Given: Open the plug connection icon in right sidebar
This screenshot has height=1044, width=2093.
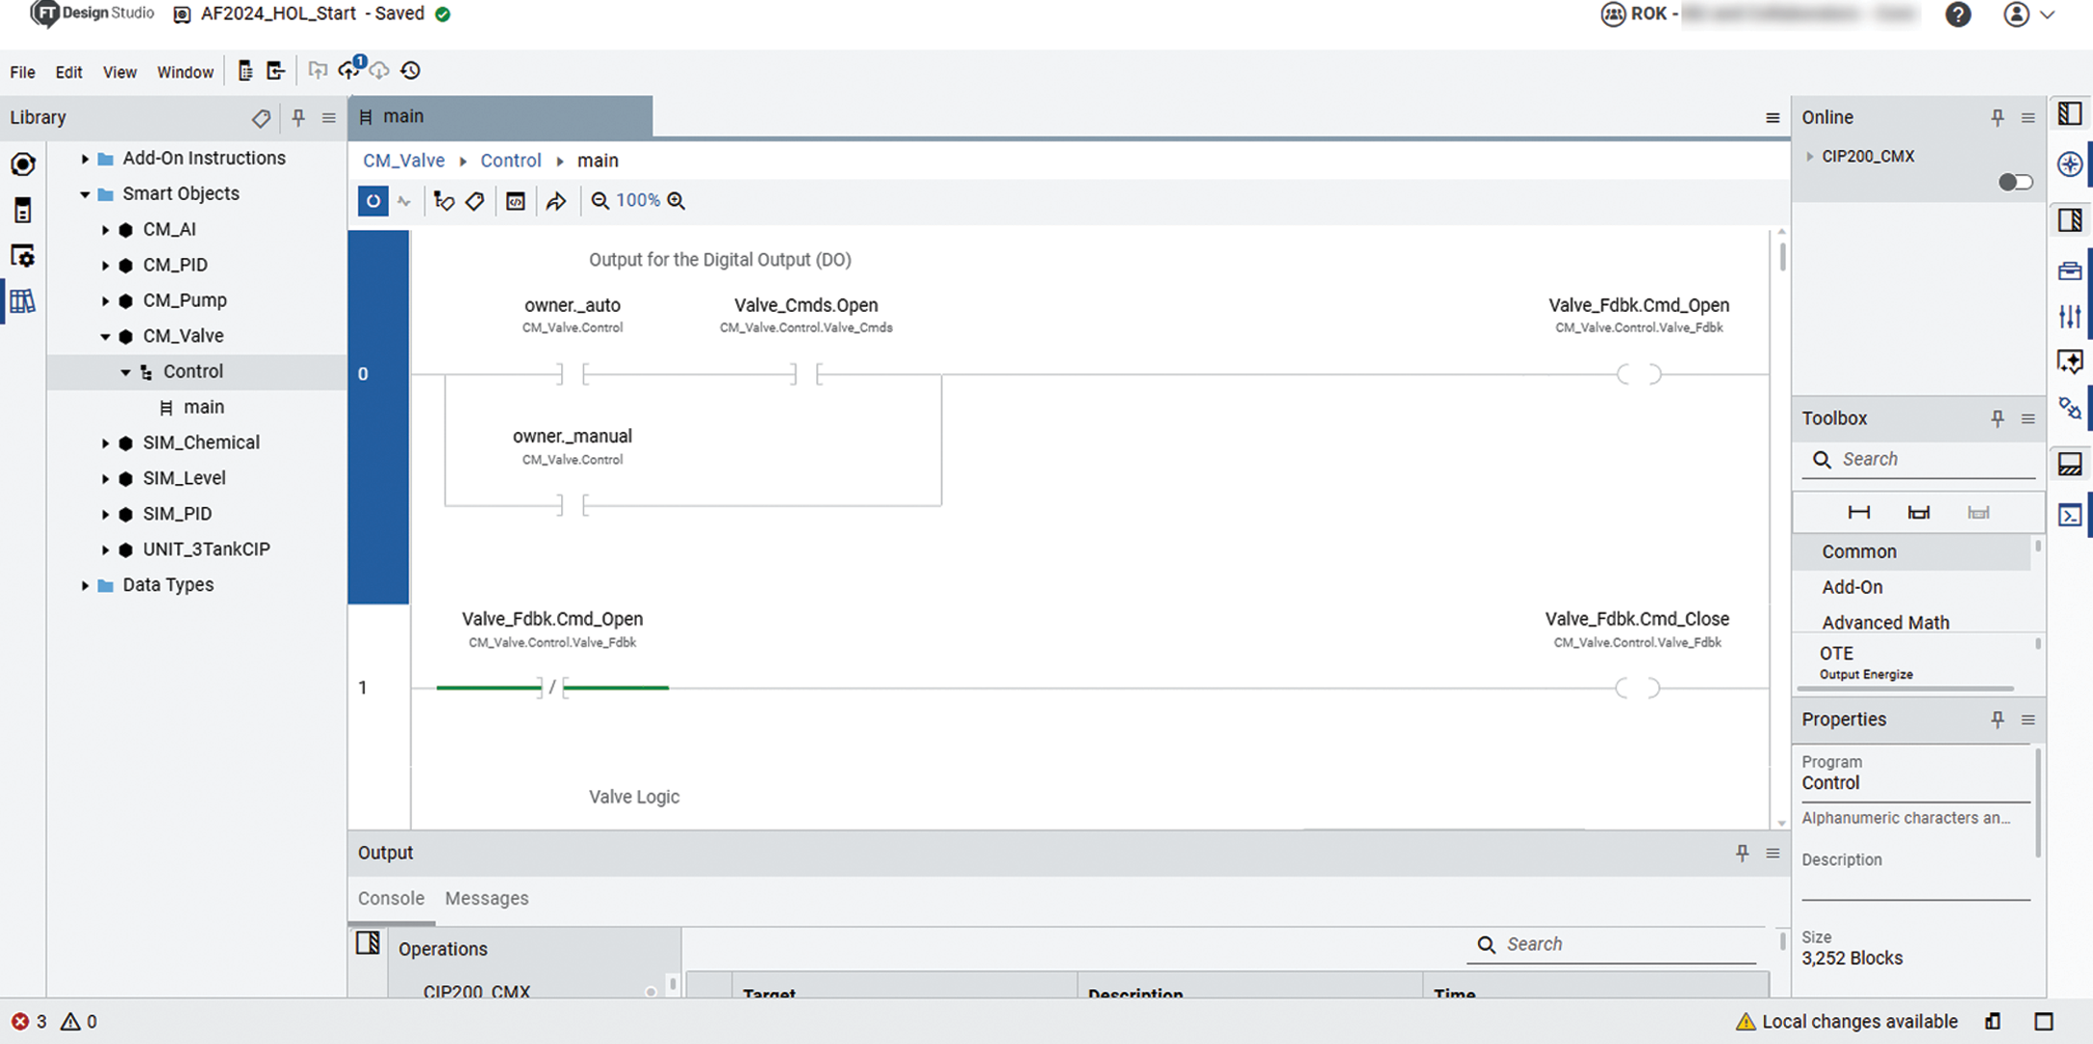Looking at the screenshot, I should point(2070,408).
